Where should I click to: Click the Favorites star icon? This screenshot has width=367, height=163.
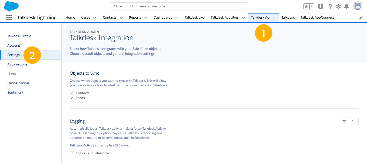tap(306, 6)
